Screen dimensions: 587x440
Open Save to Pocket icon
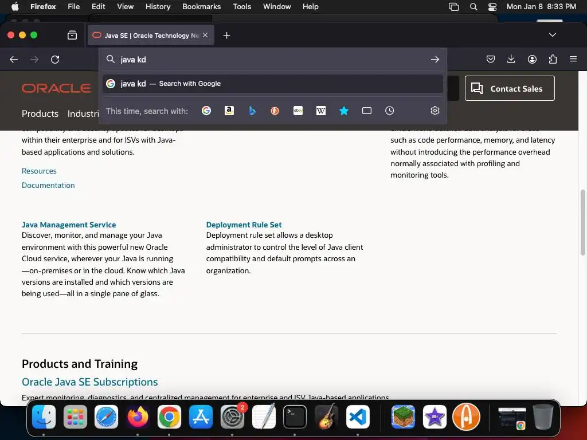tap(491, 59)
